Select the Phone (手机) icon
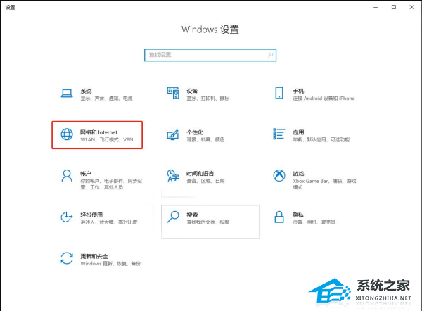Viewport: 422px width, 311px height. click(279, 94)
